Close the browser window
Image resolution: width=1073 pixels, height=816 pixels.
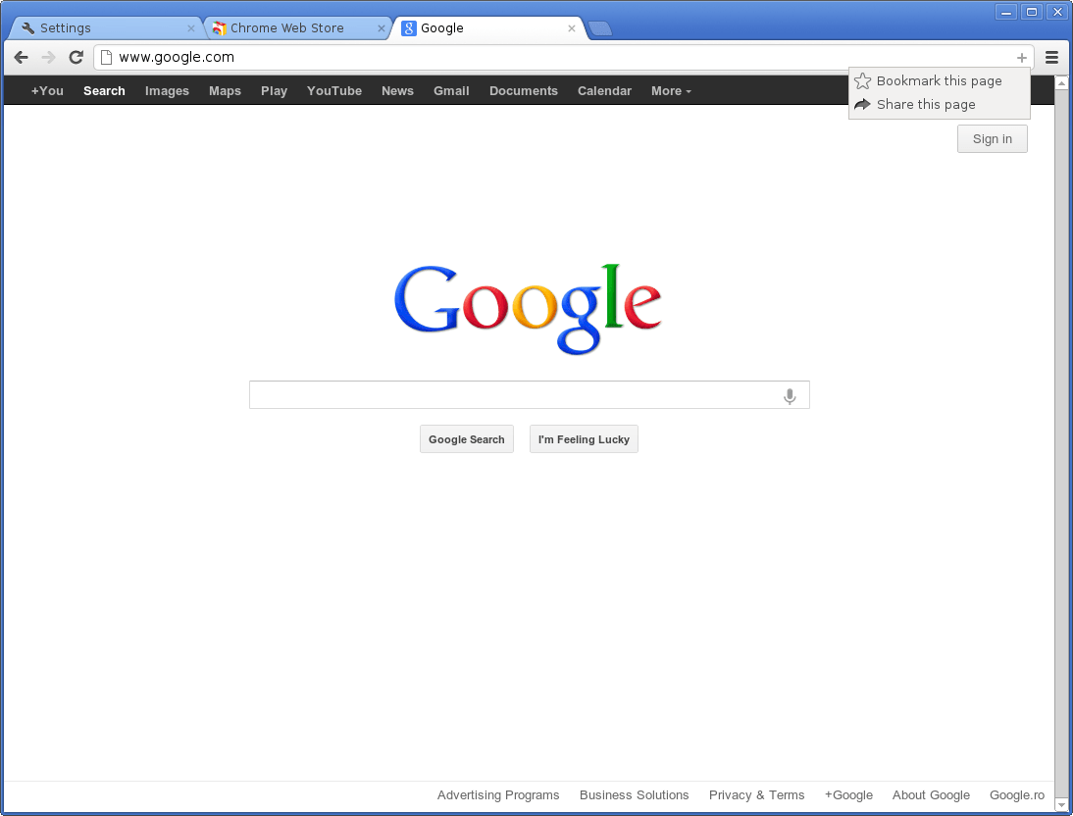[x=1057, y=12]
